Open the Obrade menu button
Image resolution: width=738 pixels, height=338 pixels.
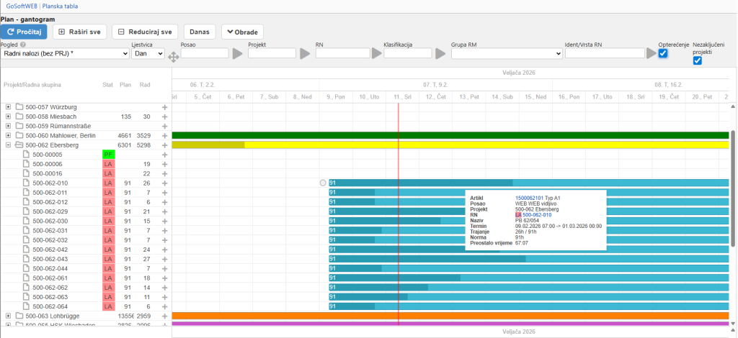(242, 32)
